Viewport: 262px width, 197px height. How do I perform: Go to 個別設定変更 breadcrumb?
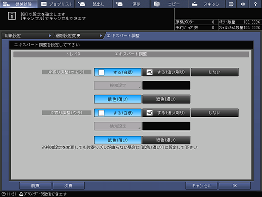(x=79, y=36)
